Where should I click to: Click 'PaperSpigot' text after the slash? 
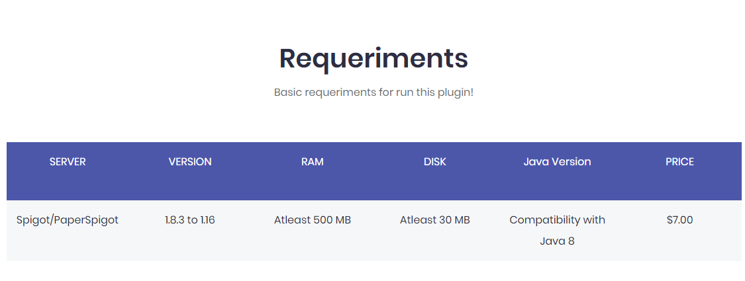click(85, 220)
